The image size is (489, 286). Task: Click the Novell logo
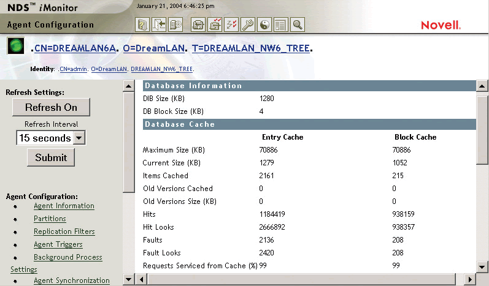coord(441,25)
